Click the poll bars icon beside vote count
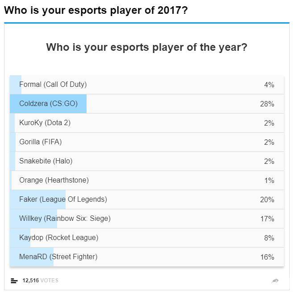 (x=14, y=281)
